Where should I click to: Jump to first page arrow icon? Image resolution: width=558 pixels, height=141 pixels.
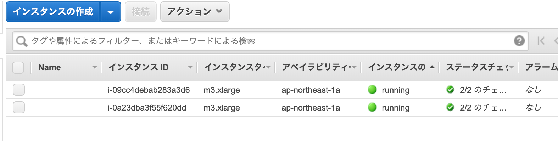tap(541, 41)
